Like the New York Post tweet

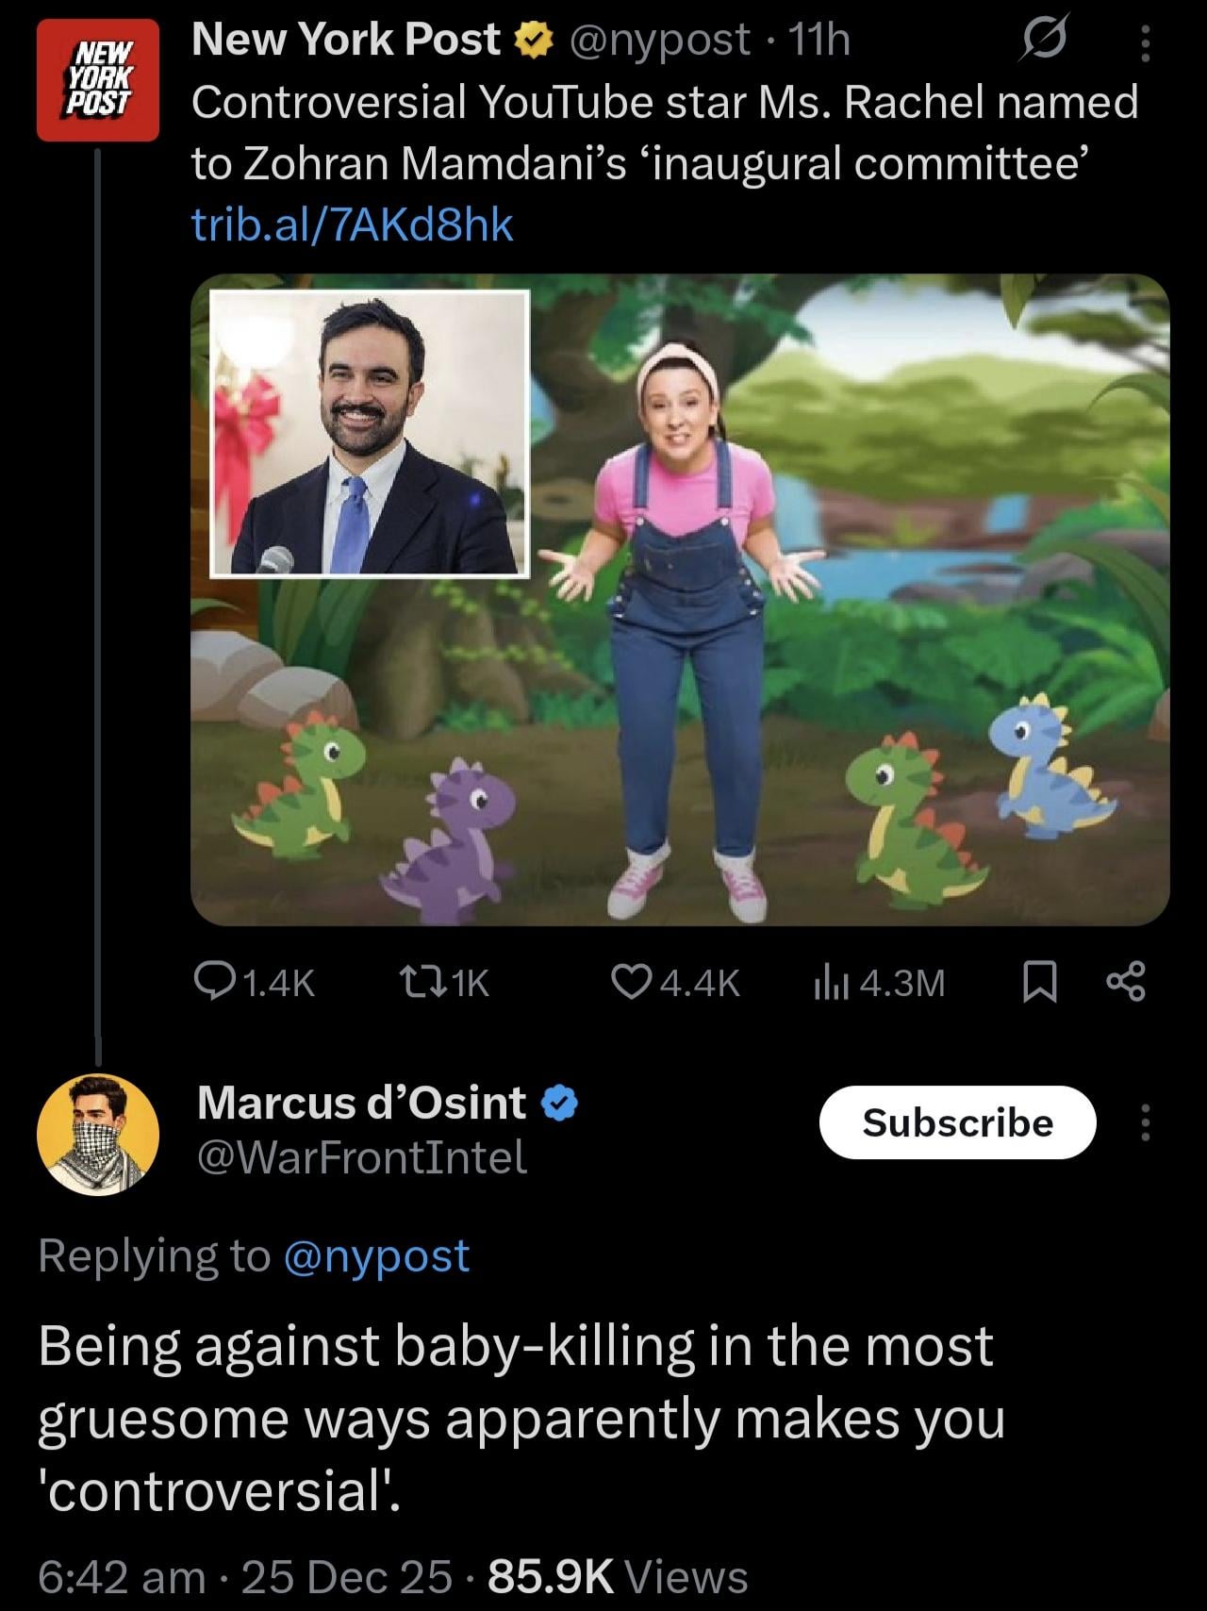point(628,983)
